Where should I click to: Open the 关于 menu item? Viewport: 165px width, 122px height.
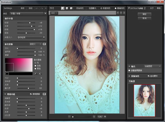click(152, 8)
